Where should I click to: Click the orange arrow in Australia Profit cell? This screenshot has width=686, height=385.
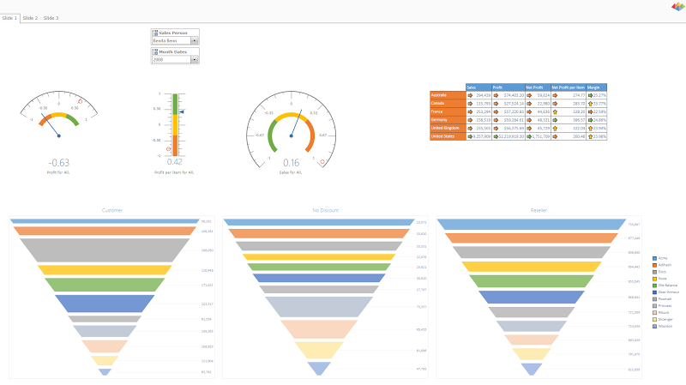(x=496, y=95)
